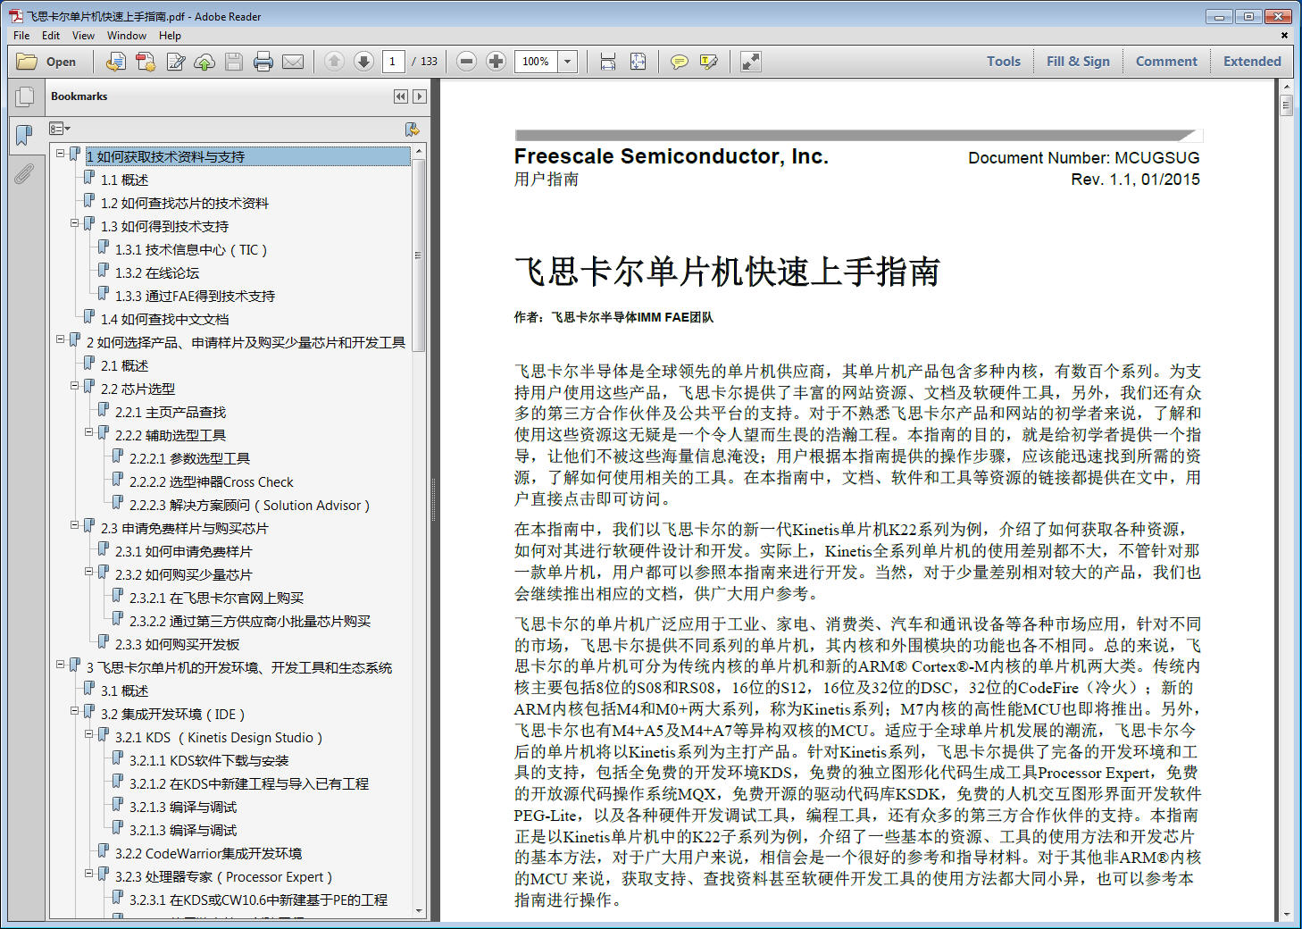The width and height of the screenshot is (1302, 929).
Task: Toggle read mode full view icon
Action: [x=751, y=62]
